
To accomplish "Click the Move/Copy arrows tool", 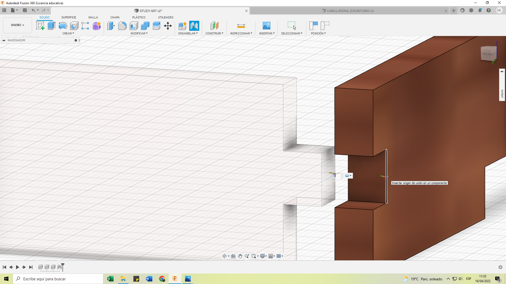I will pyautogui.click(x=168, y=26).
